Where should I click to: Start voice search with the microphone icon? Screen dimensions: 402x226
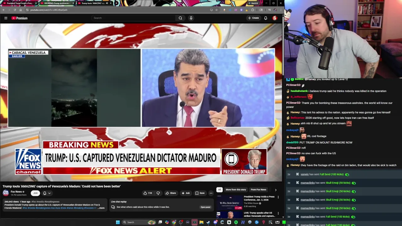coord(191,18)
